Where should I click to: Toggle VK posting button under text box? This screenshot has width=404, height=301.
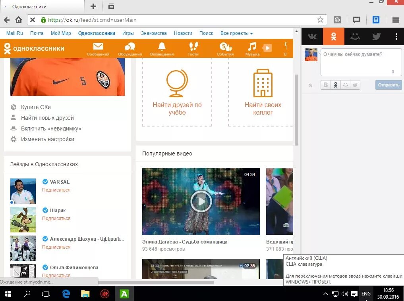(326, 85)
